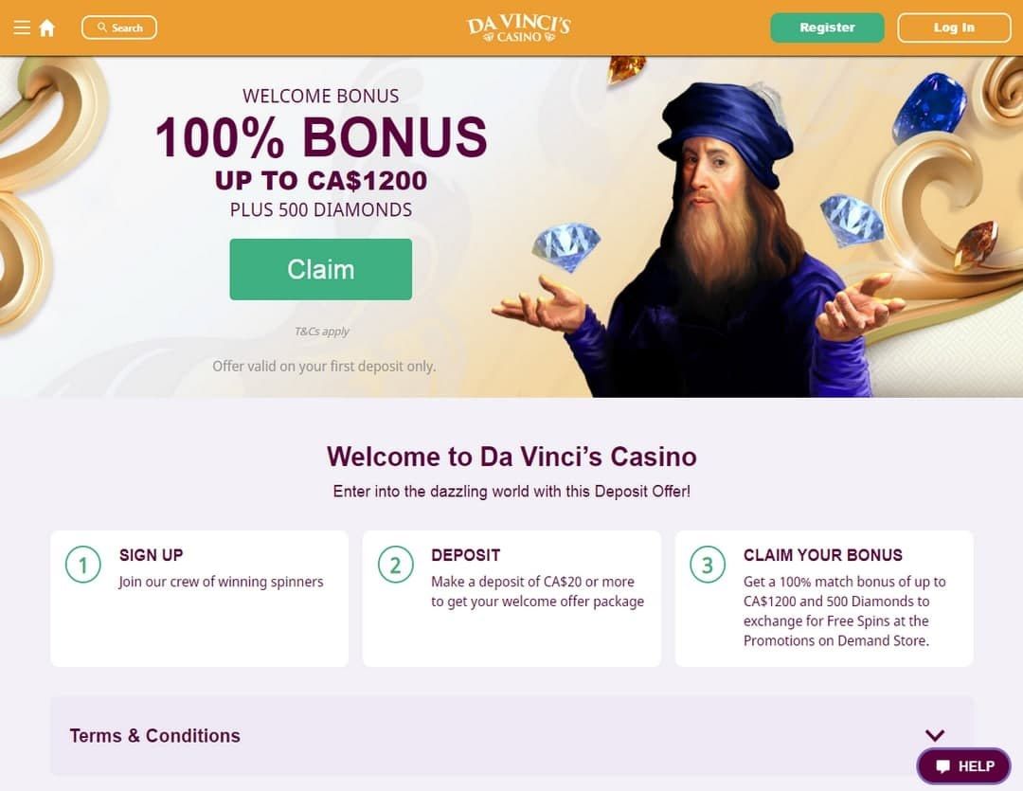Screen dimensions: 1023x791
Task: Click the magnifier in the Search box
Action: point(101,27)
